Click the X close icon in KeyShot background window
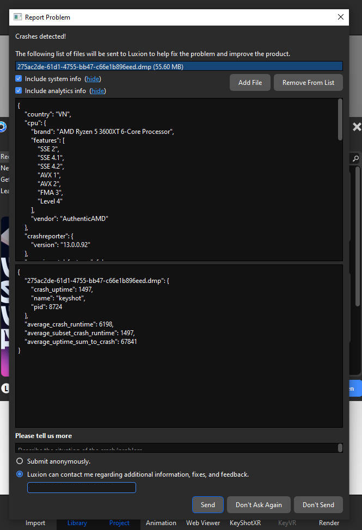 pos(357,127)
